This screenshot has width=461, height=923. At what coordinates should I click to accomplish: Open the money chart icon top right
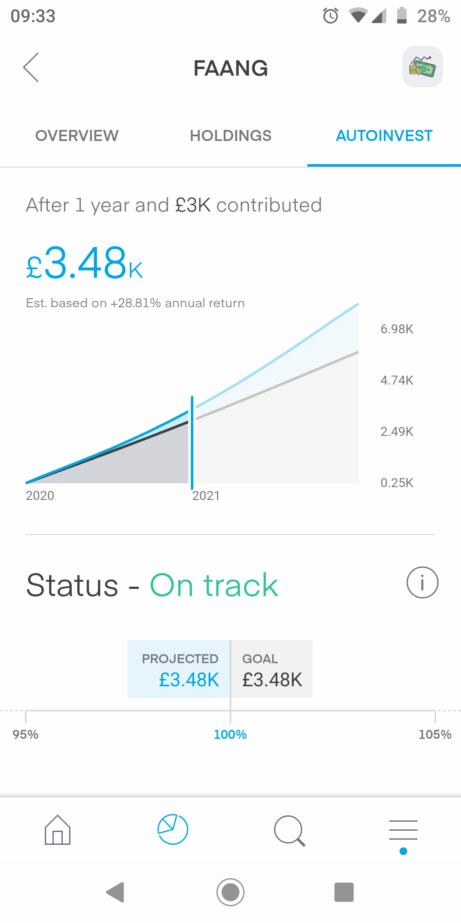[x=422, y=67]
